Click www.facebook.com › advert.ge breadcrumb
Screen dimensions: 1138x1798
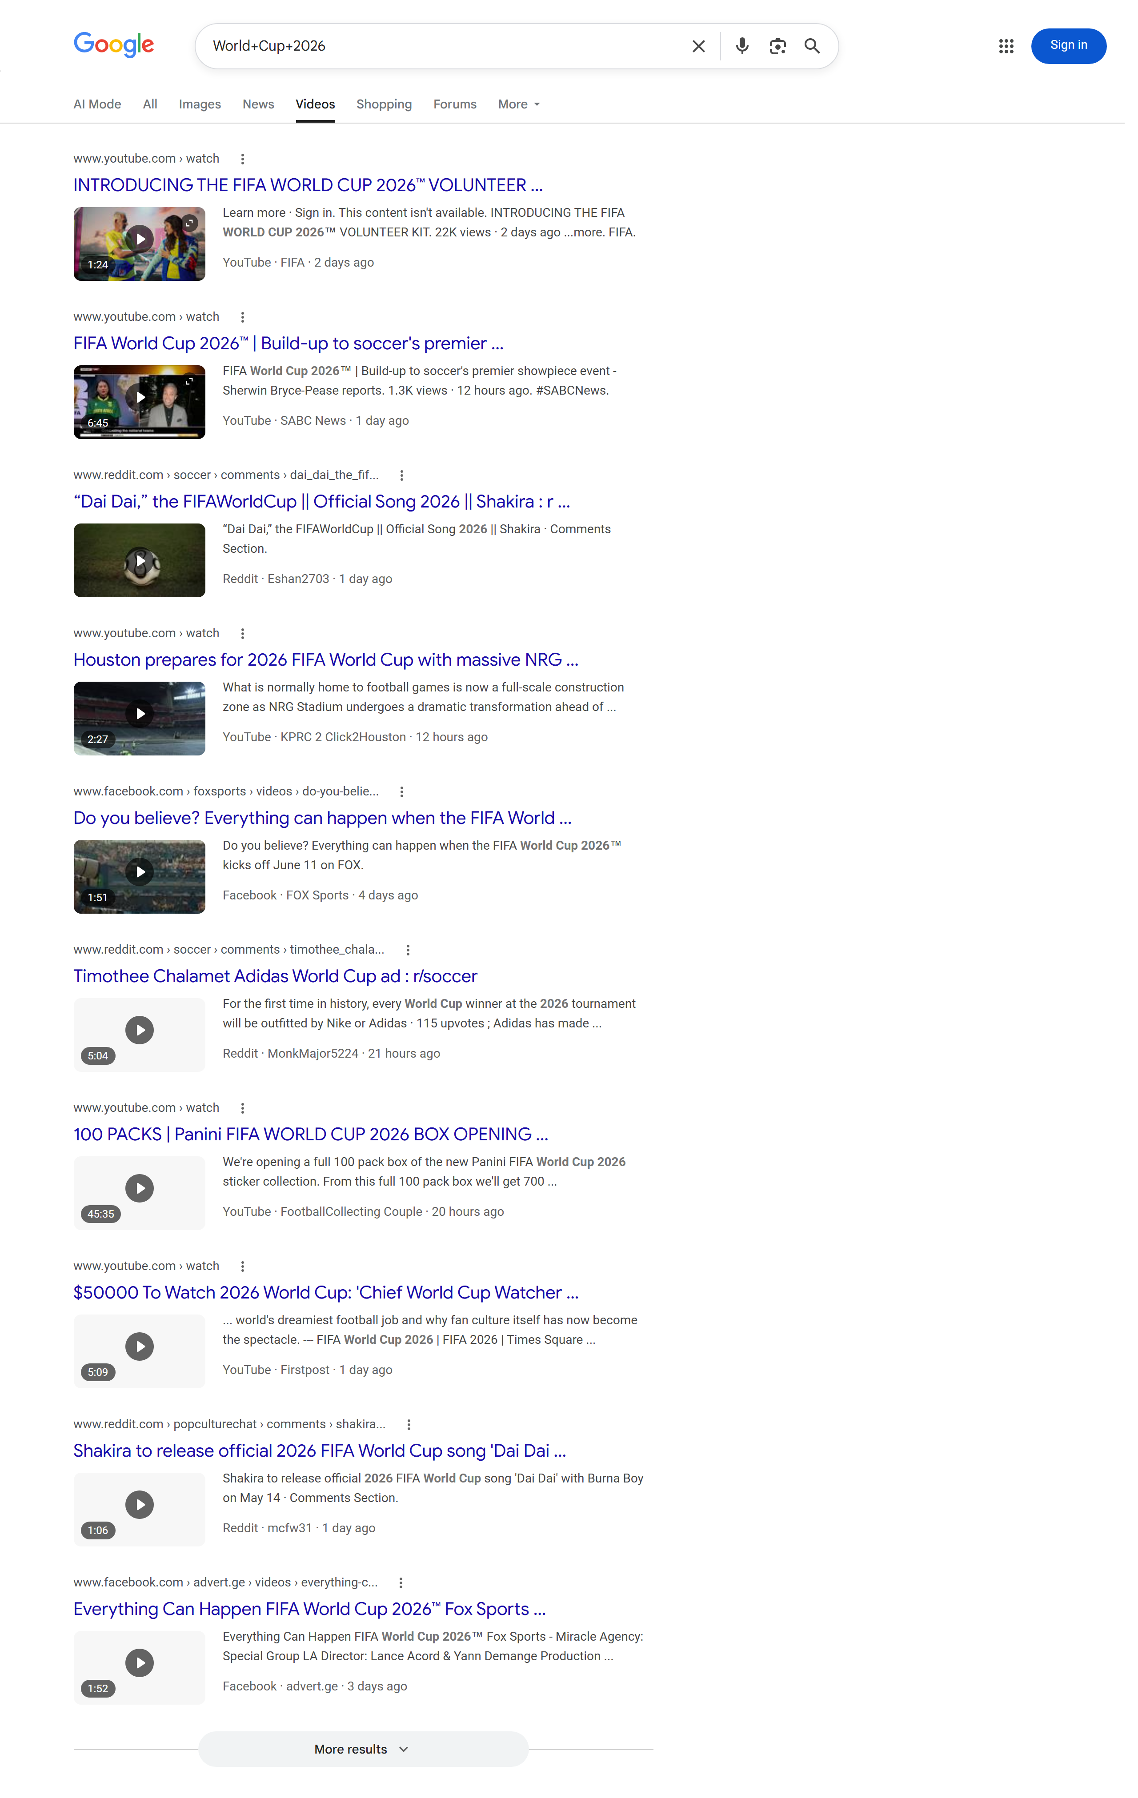click(225, 1584)
